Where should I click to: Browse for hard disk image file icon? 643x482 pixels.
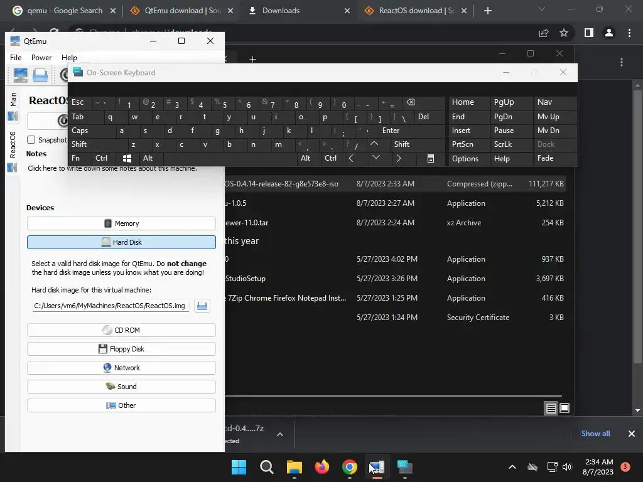[202, 306]
